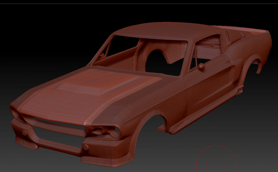The width and height of the screenshot is (278, 172).
Task: Click the round fog light on far bumper corner
Action: [25, 132]
